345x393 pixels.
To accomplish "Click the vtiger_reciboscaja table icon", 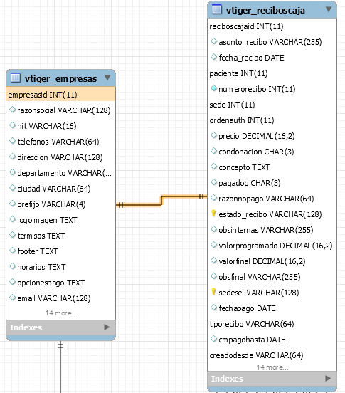I will [217, 9].
